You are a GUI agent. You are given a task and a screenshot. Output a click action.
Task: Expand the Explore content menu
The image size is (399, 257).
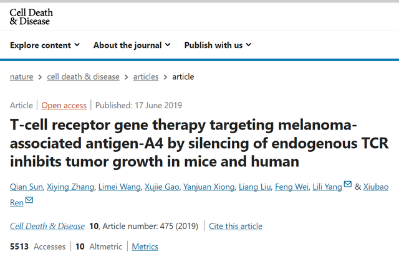(45, 45)
